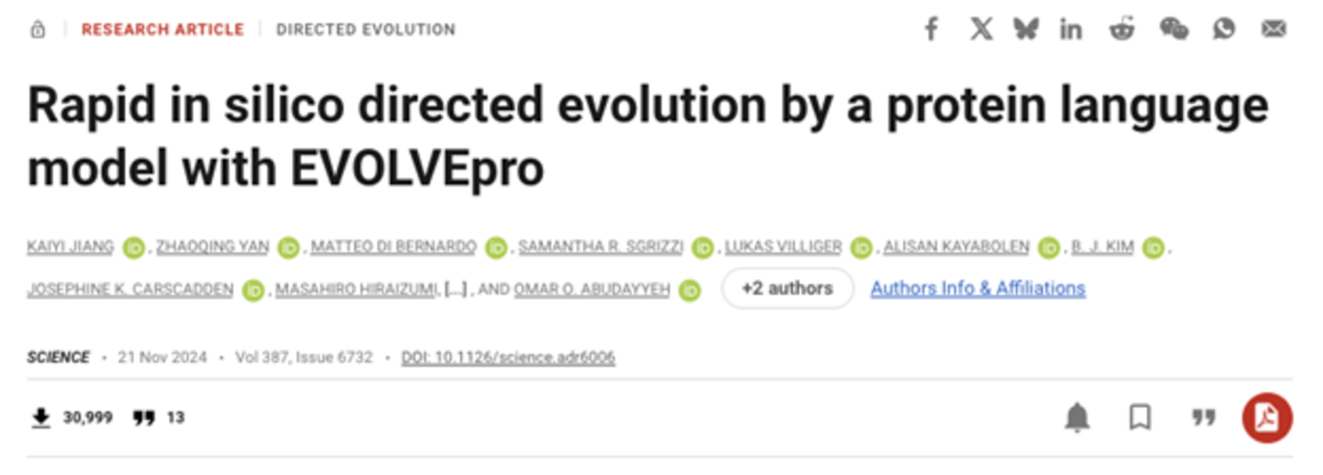This screenshot has width=1323, height=475.
Task: Open author Kaiyi Jiang's name
Action: point(70,247)
